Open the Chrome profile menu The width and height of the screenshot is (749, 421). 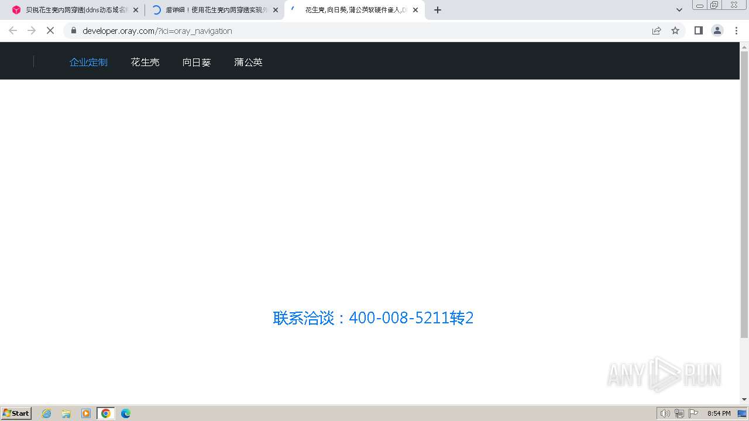click(717, 30)
